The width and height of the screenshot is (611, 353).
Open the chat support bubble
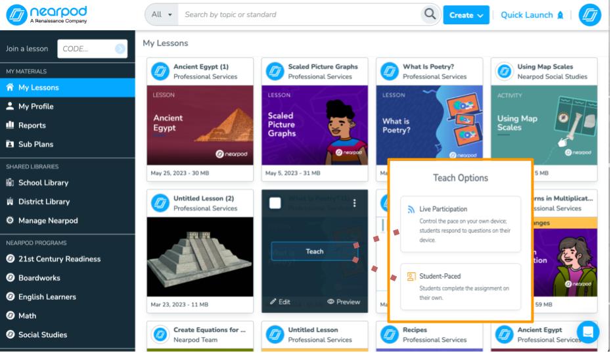[588, 332]
